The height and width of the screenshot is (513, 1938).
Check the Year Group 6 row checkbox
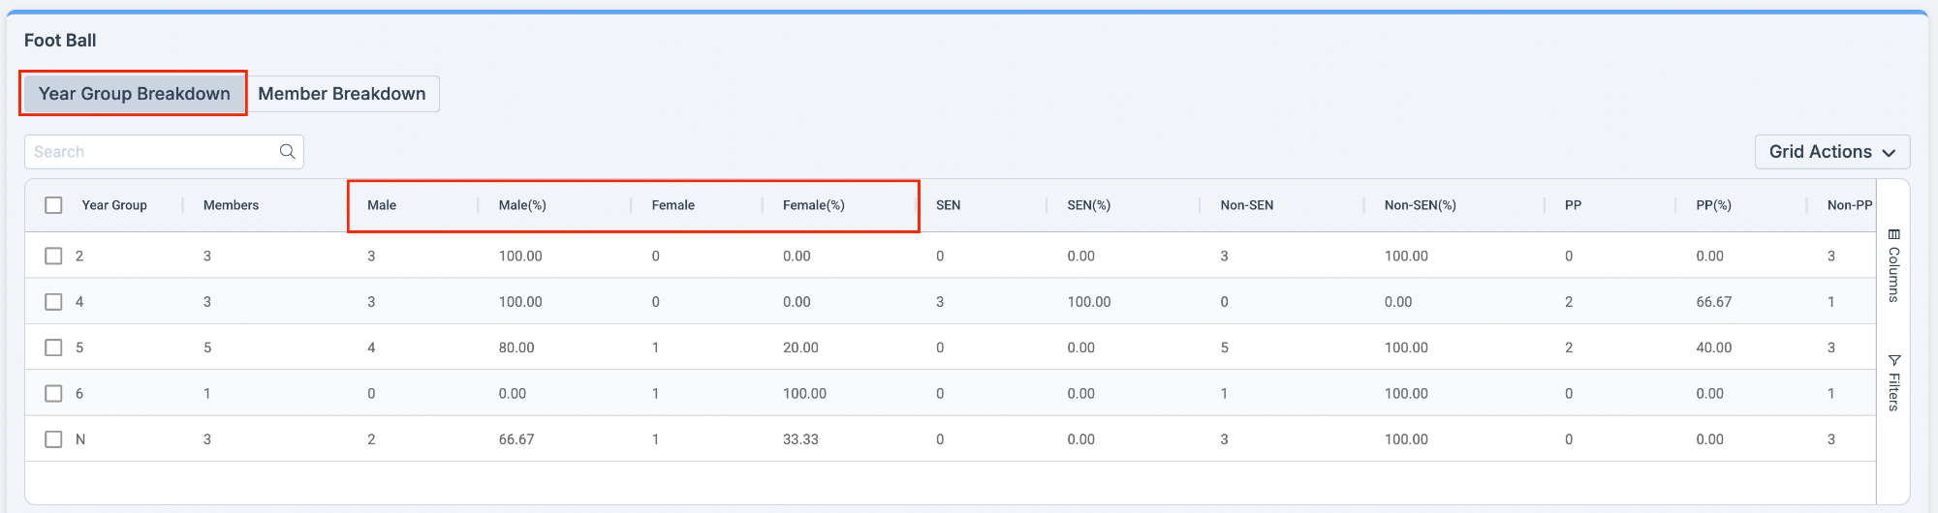pos(54,394)
